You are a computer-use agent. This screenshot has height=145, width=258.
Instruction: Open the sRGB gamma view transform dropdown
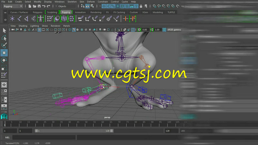[174, 30]
